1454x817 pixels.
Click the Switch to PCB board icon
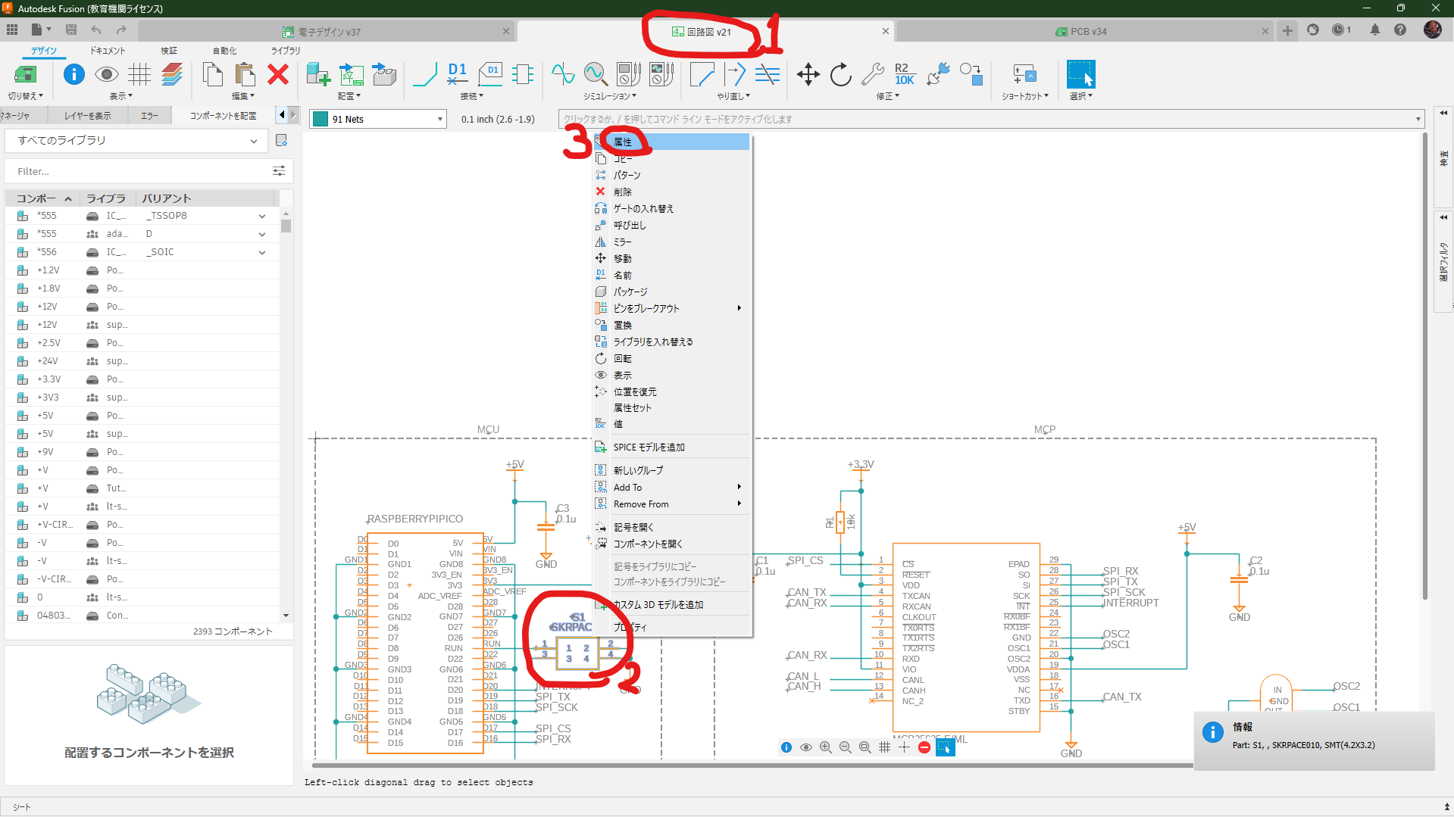pos(25,74)
